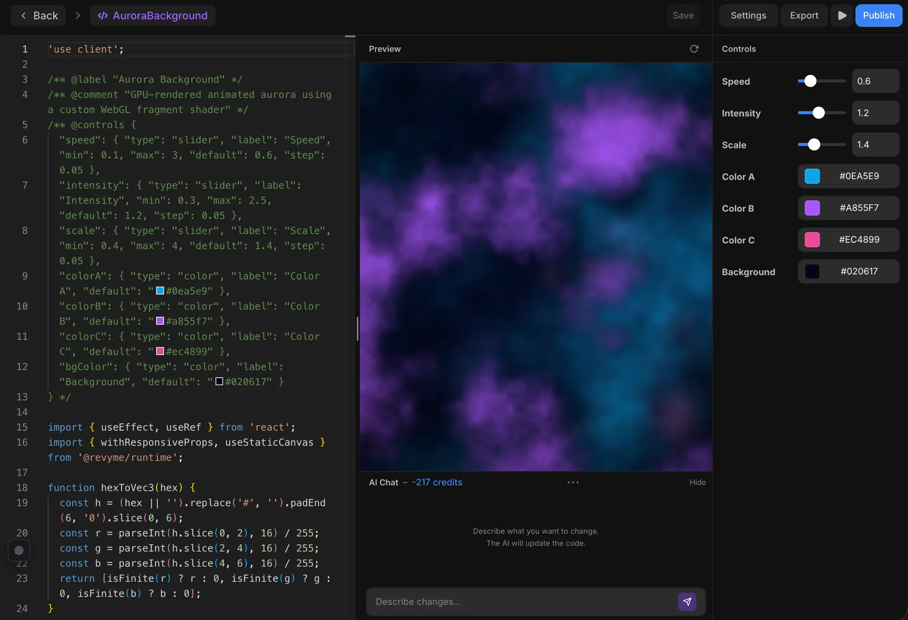Edit the Intensity value field 1.2

click(875, 113)
